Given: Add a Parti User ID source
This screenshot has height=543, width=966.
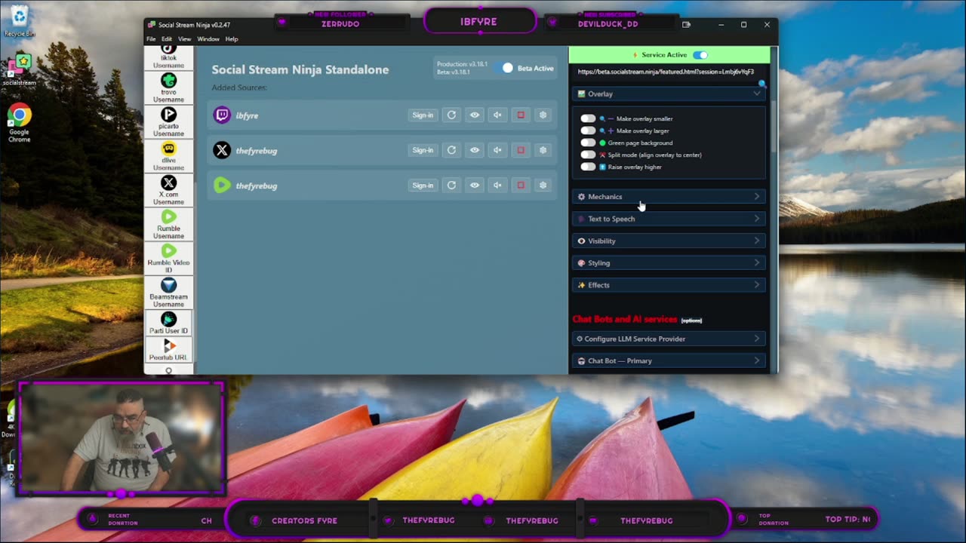Looking at the screenshot, I should click(x=168, y=323).
